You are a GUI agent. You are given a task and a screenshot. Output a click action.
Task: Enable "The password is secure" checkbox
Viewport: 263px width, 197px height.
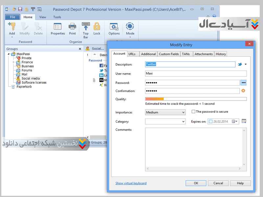click(x=193, y=112)
